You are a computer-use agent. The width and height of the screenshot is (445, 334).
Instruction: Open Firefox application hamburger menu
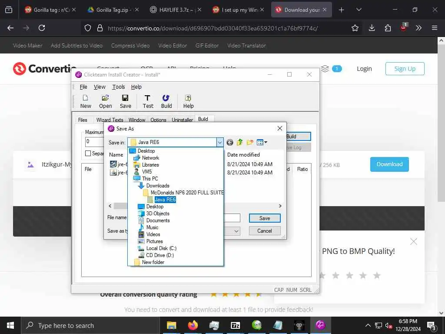[x=435, y=28]
